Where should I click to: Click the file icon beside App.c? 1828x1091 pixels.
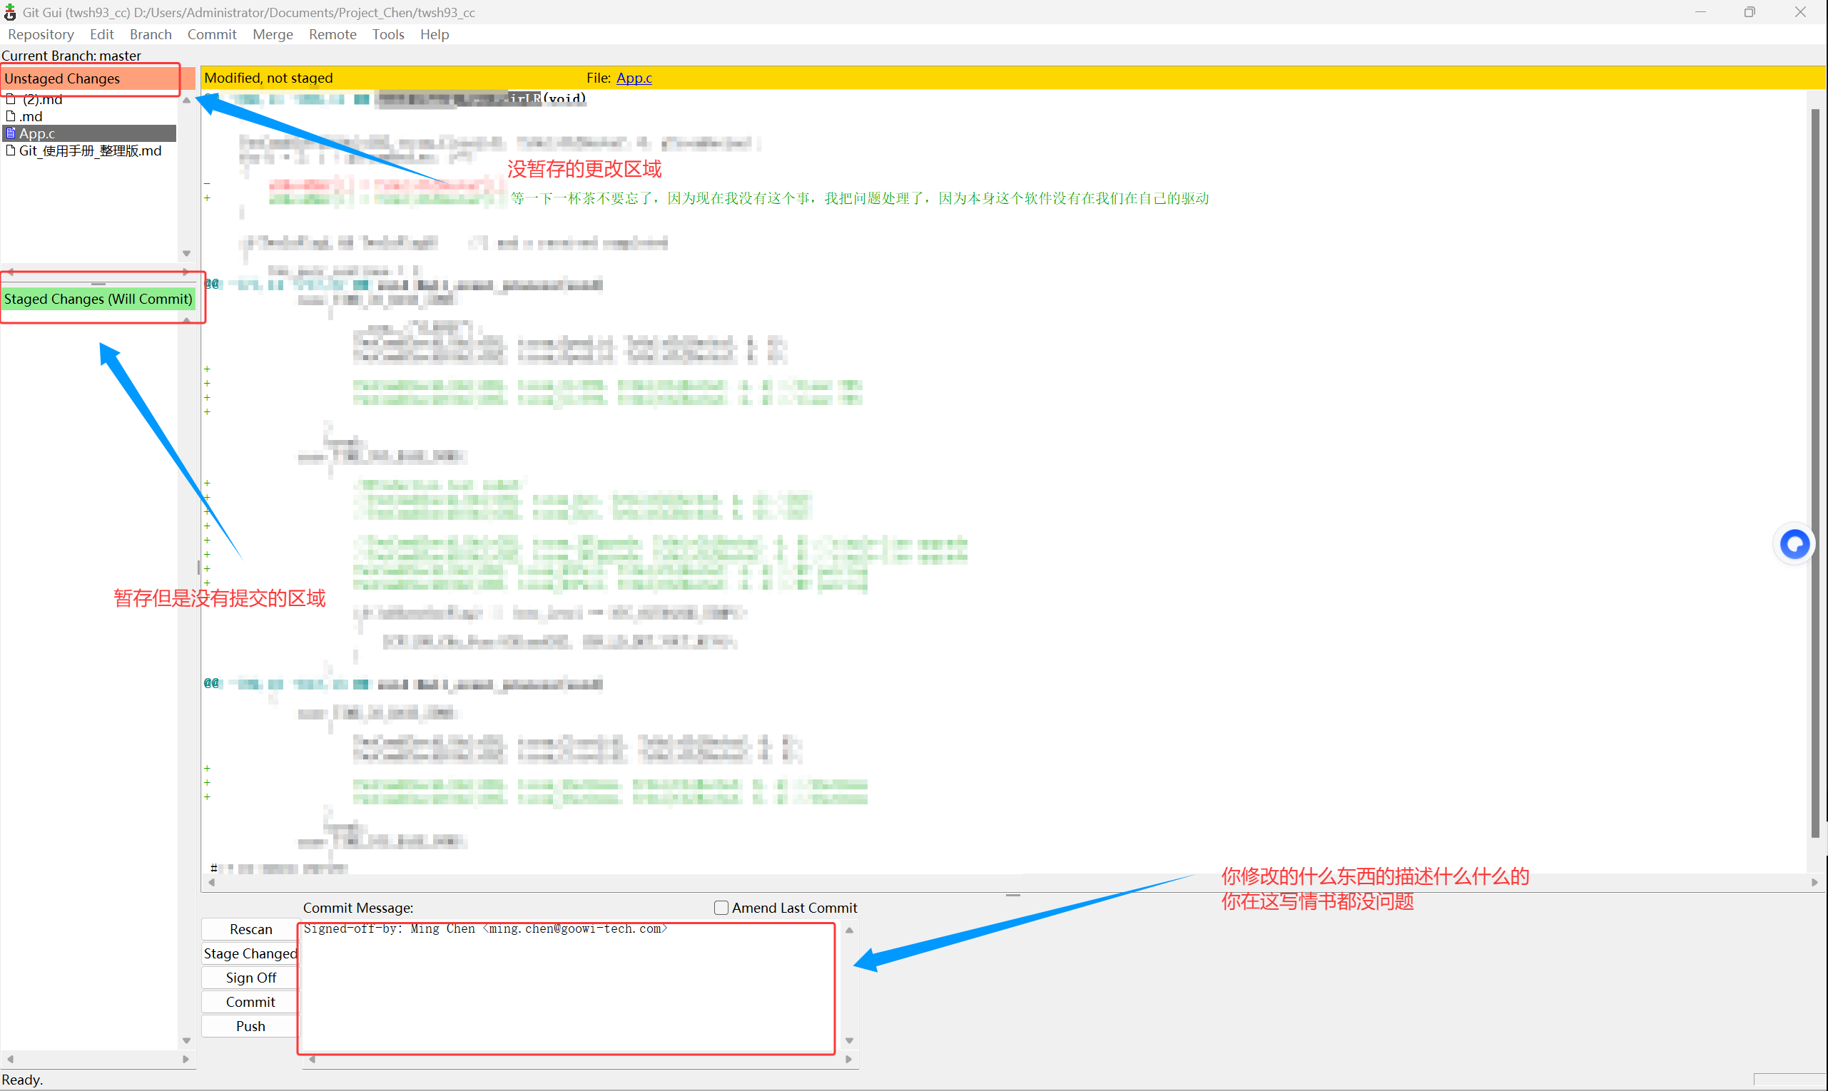[x=10, y=133]
